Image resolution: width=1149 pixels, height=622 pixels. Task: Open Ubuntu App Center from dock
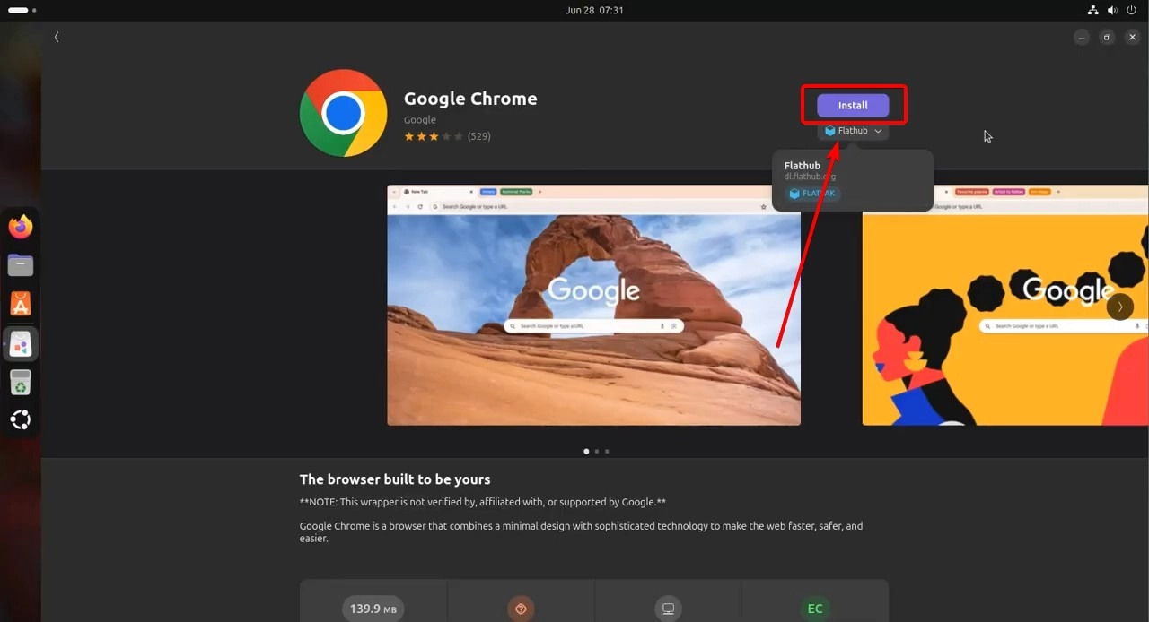[21, 304]
